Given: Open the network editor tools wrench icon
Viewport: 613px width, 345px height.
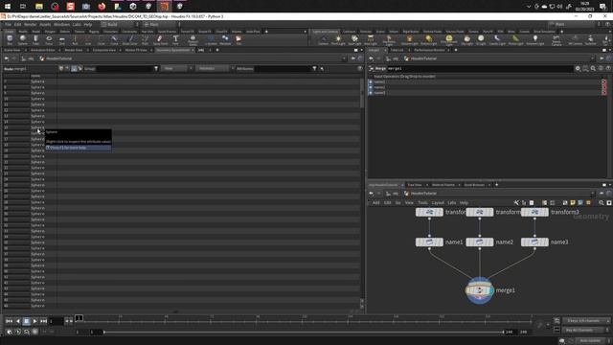Looking at the screenshot, I should click(x=516, y=202).
